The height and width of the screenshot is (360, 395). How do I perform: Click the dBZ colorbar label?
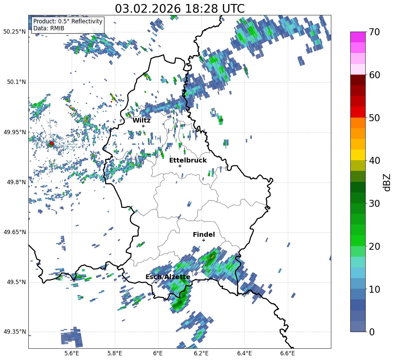point(387,182)
